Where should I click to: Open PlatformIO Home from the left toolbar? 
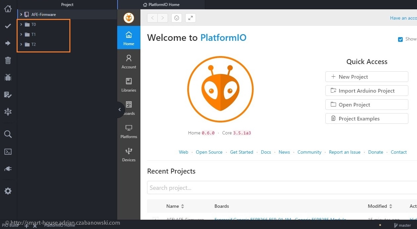[x=8, y=9]
